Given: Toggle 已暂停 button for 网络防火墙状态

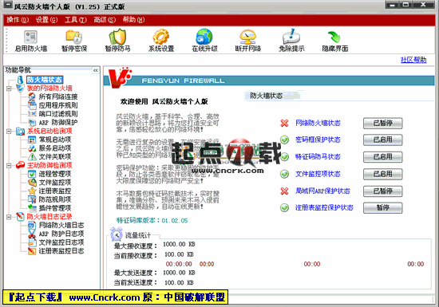Looking at the screenshot, I should pyautogui.click(x=382, y=124).
